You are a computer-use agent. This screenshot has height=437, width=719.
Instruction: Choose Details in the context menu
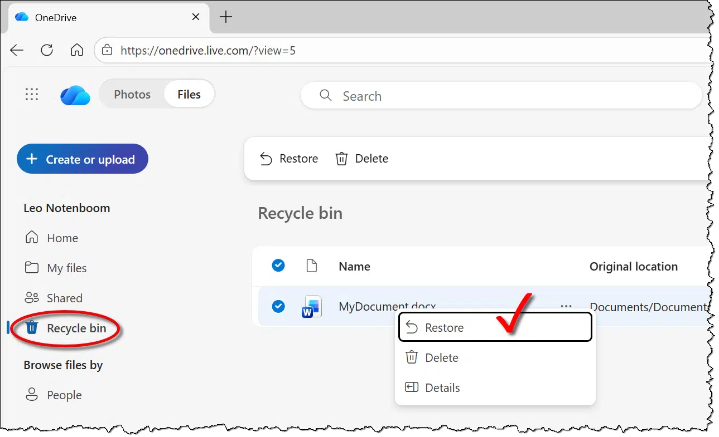pyautogui.click(x=442, y=387)
